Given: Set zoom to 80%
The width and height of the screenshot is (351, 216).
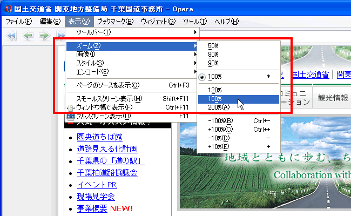Looking at the screenshot, I should (239, 55).
